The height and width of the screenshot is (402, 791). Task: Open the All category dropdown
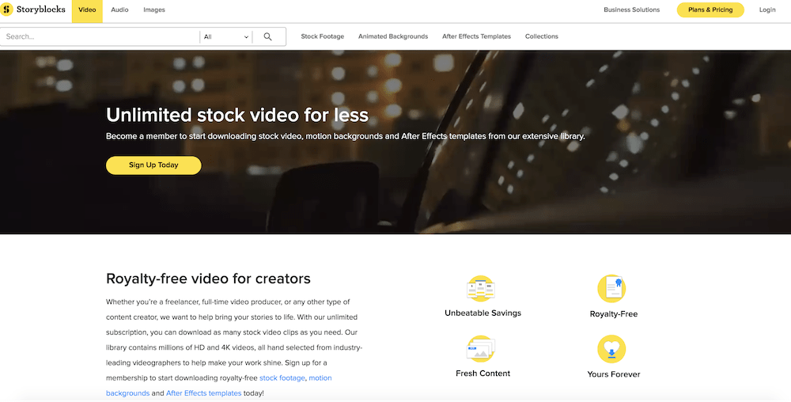click(225, 36)
